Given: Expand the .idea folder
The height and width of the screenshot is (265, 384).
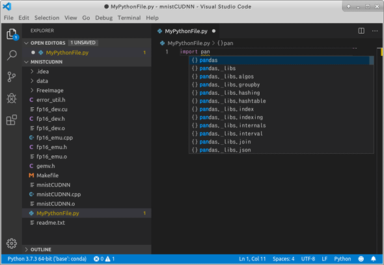Looking at the screenshot, I should (32, 71).
